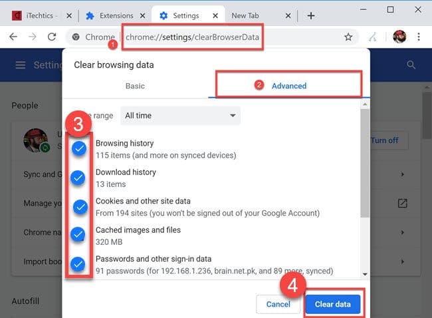
Task: Uncheck the Download history checkbox
Action: click(x=78, y=178)
